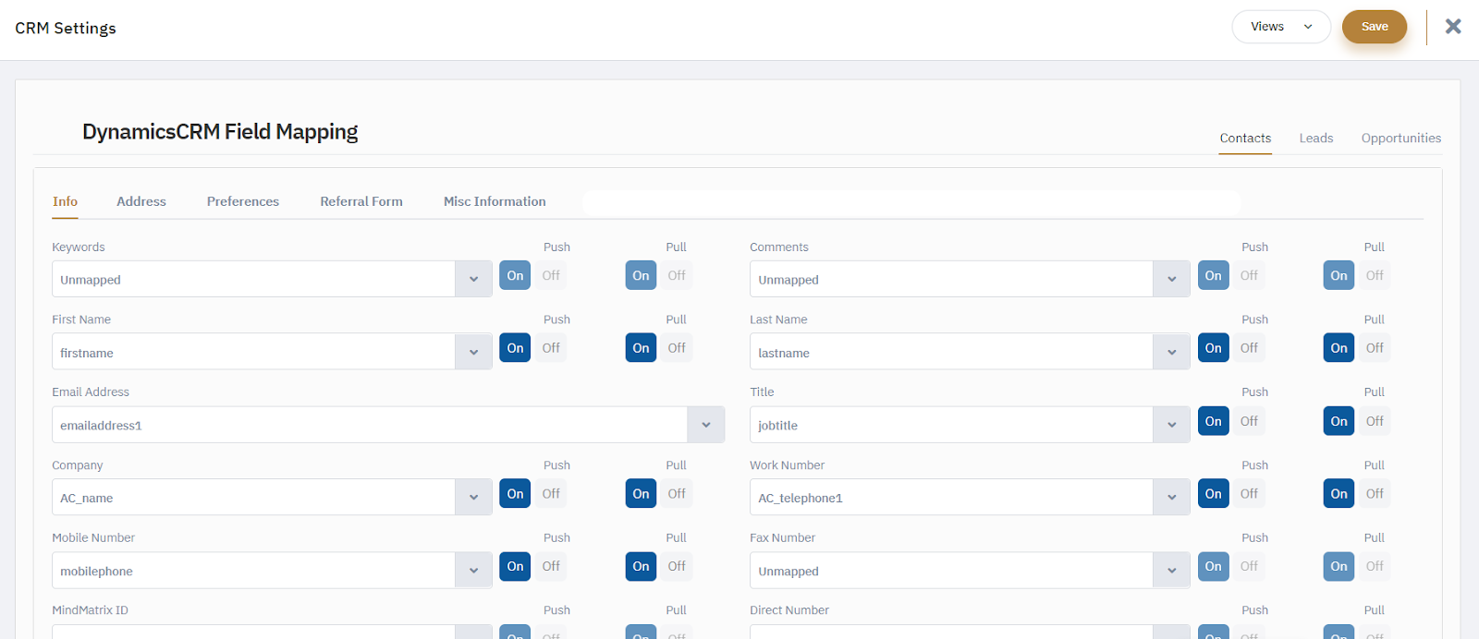Expand the Title dropdown arrow
Screen dimensions: 1479x639
pos(1171,425)
